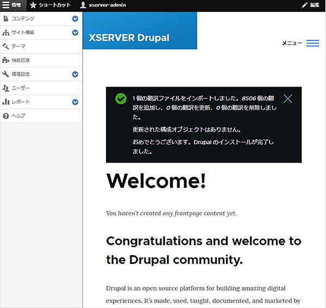Click the 管理 toolbar label
Image resolution: width=326 pixels, height=308 pixels.
(x=16, y=5)
